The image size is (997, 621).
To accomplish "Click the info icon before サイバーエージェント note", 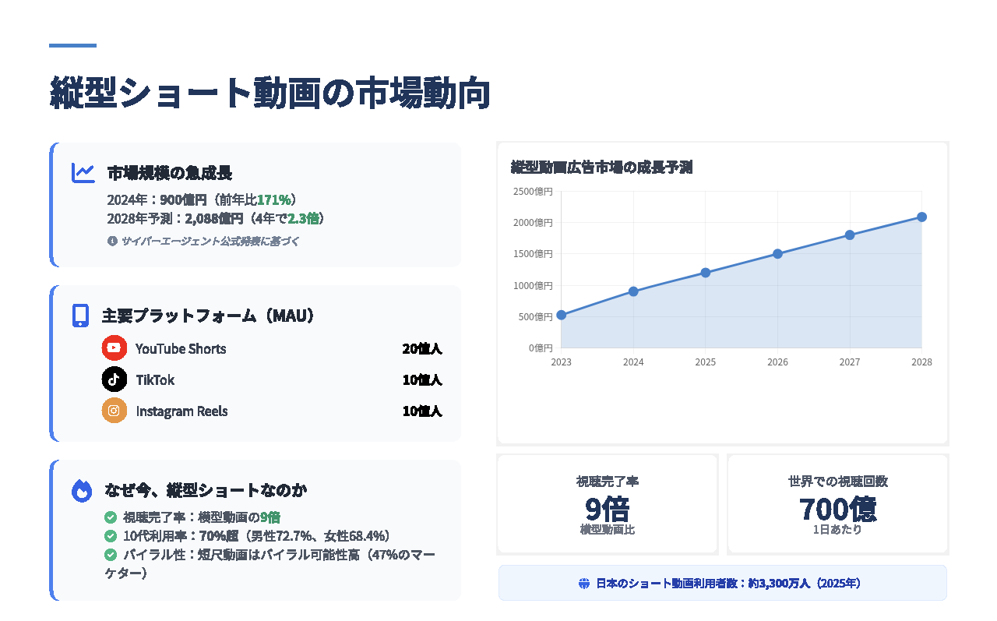I will pos(112,241).
